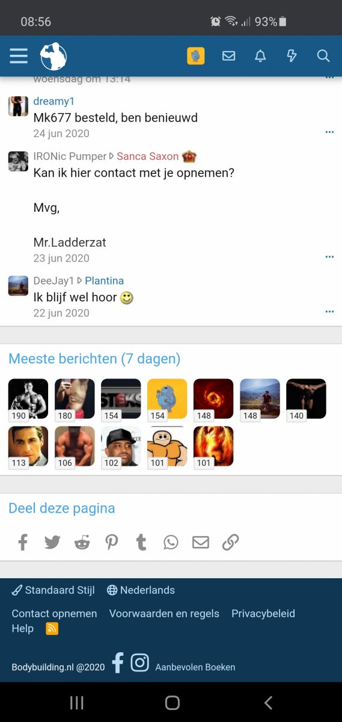Share page on Reddit icon
This screenshot has width=342, height=722.
point(82,542)
